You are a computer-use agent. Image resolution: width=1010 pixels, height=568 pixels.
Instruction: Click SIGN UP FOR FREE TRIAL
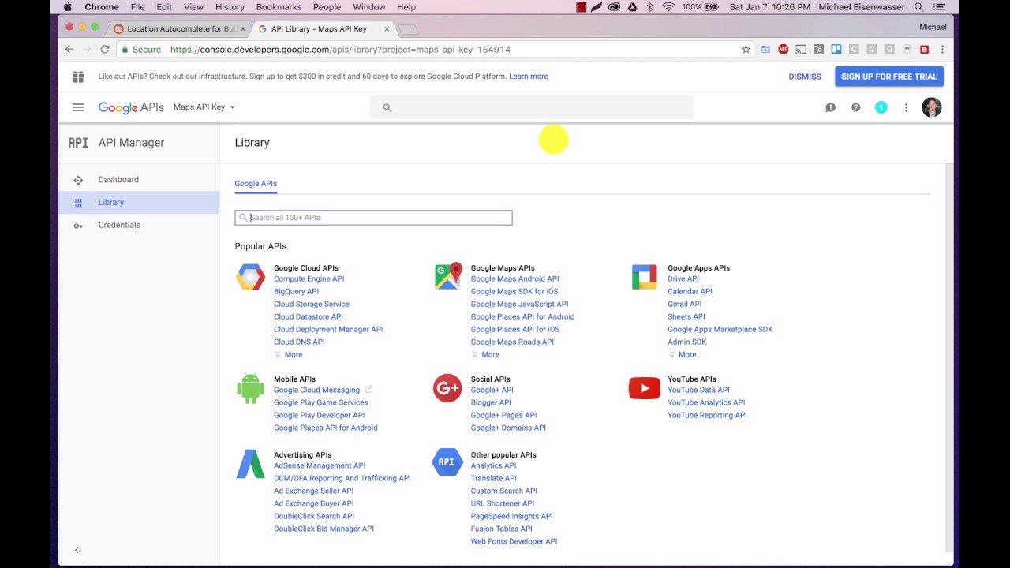[x=889, y=77]
